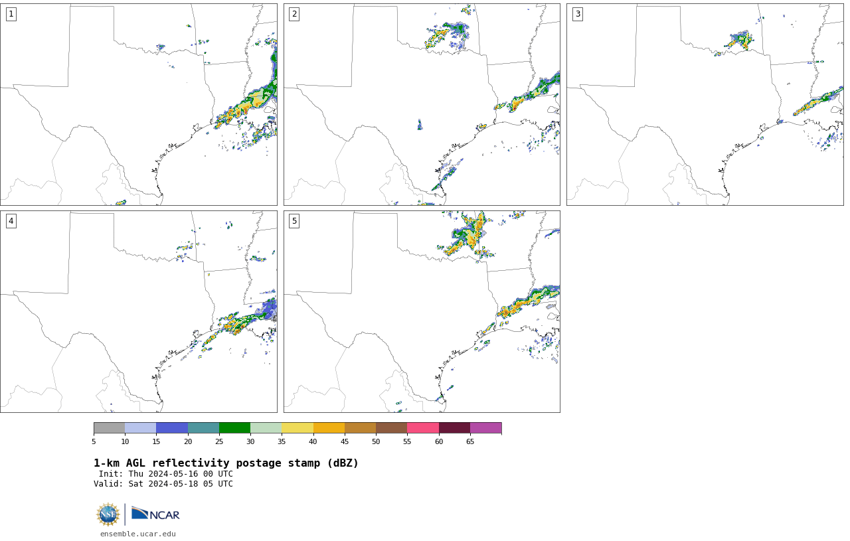Screen dimensions: 850x541
Task: Click the teal 20-25 dBZ swatch
Action: click(203, 427)
